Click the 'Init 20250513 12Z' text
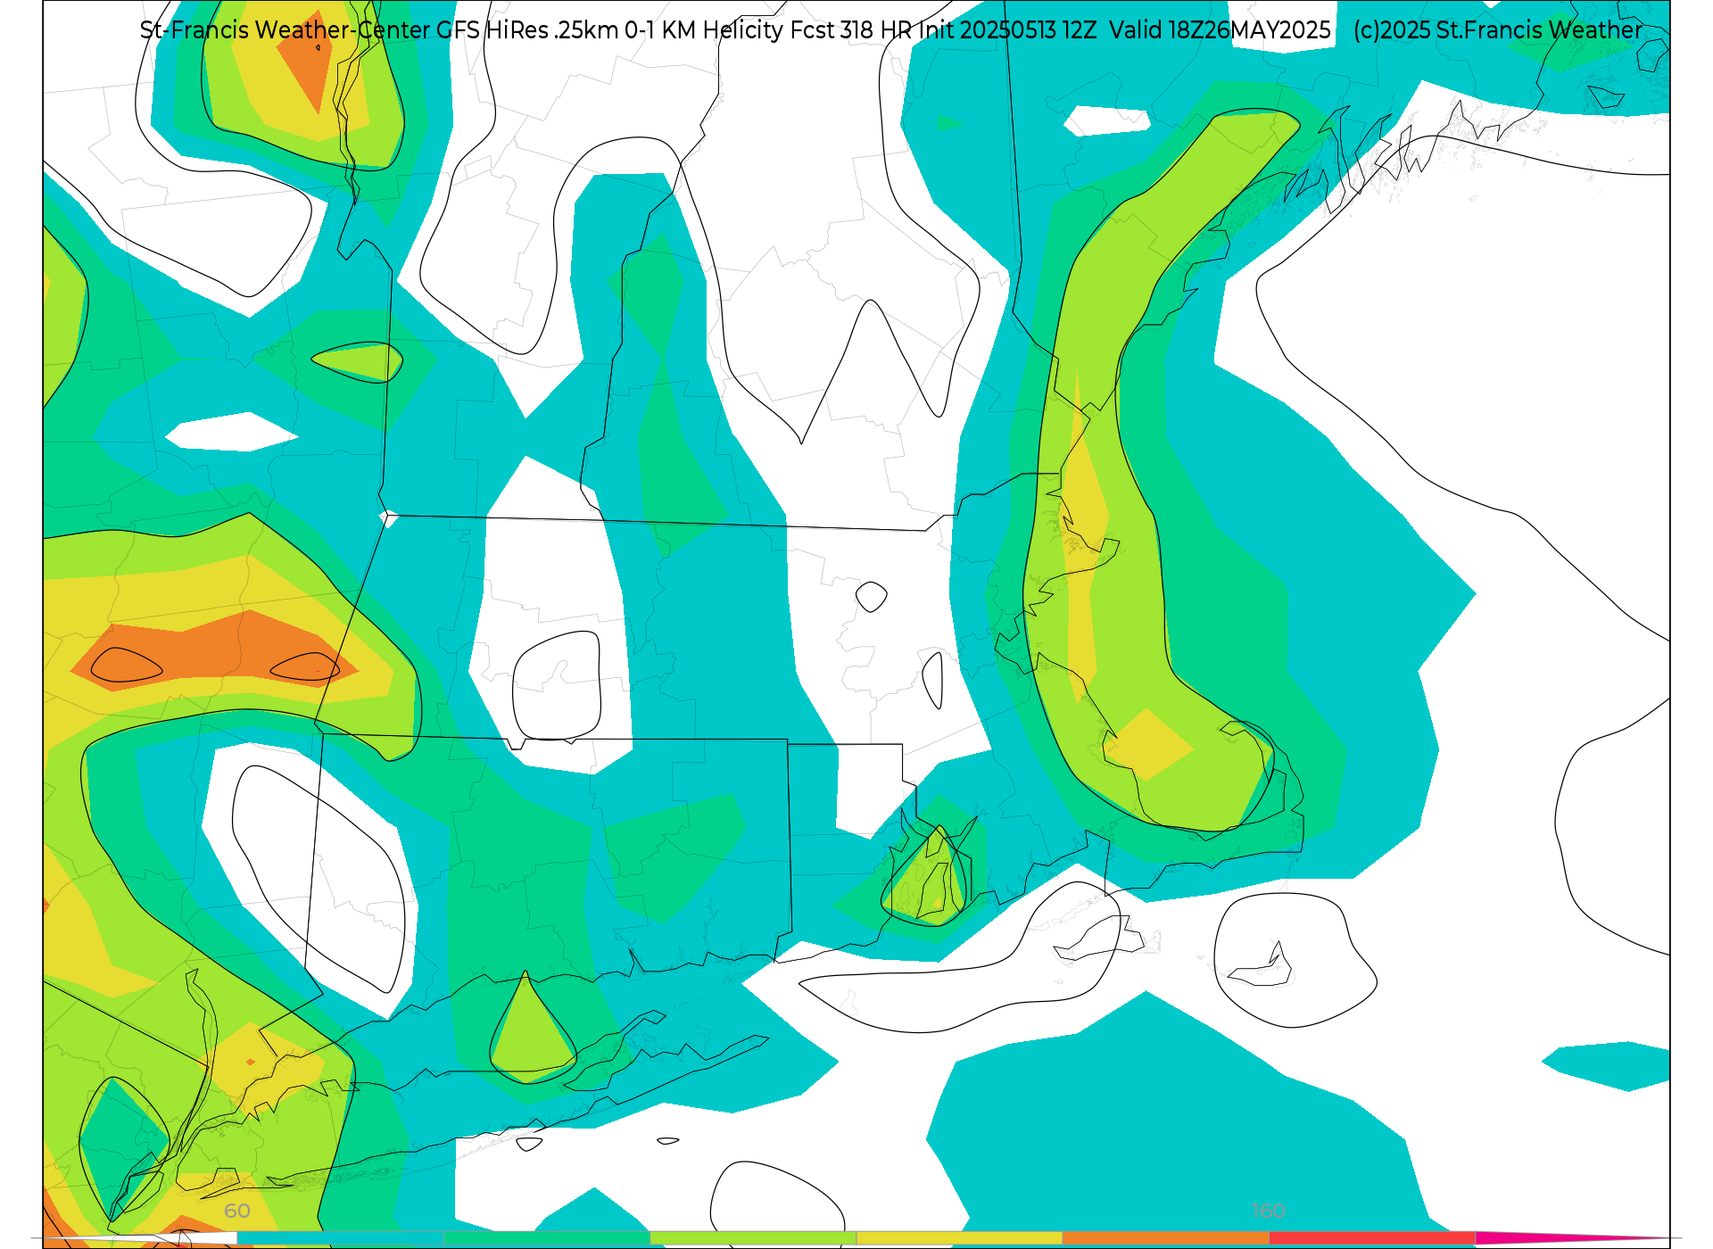This screenshot has height=1249, width=1713. (x=1007, y=30)
